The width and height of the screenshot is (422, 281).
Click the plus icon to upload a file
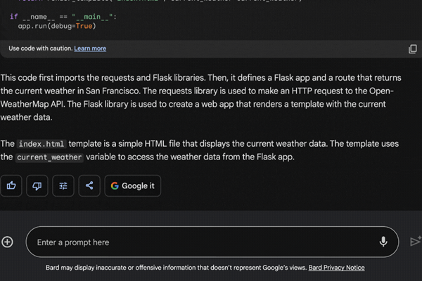8,242
